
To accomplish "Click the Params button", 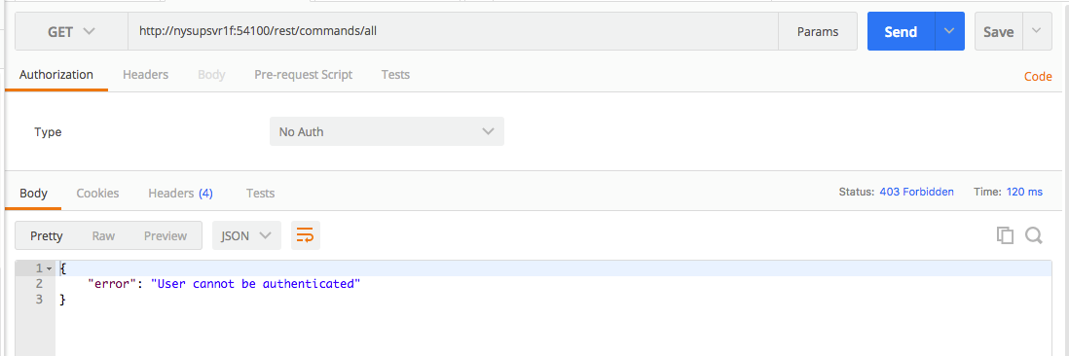I will tap(818, 31).
